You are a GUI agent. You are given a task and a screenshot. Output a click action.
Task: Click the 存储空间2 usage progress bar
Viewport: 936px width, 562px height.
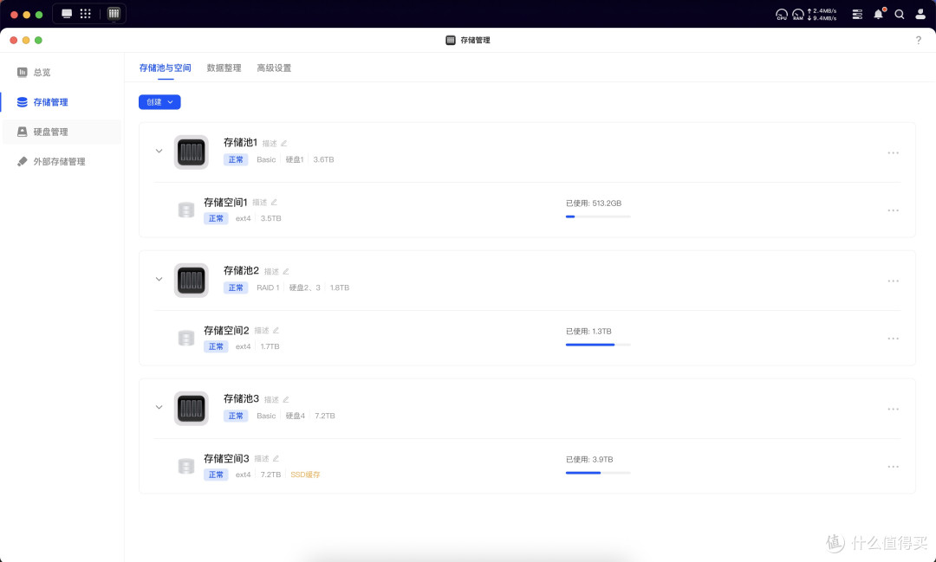[598, 345]
